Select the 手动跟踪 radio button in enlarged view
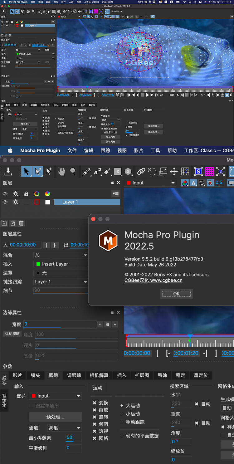234x464 pixels. pos(122,422)
